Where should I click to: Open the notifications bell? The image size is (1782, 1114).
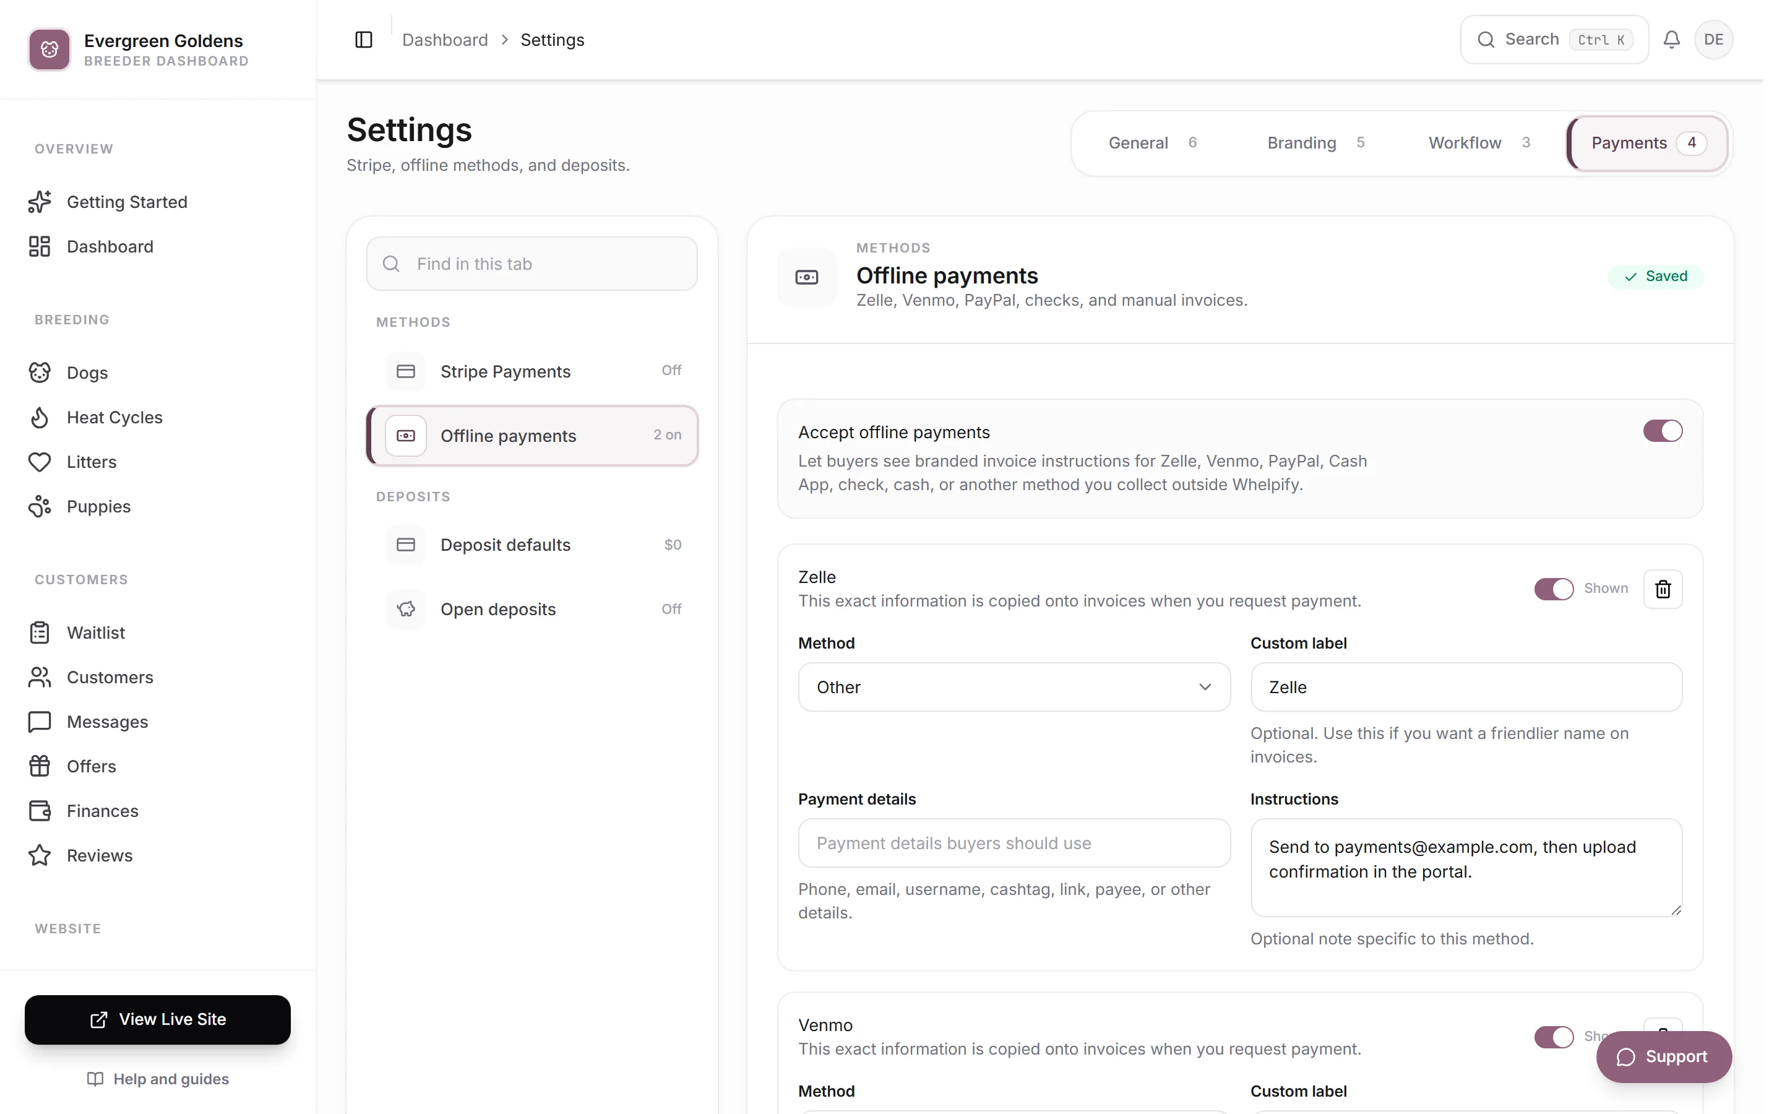1671,40
